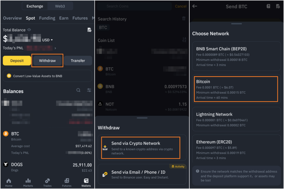Delete search history with trash icon

coord(184,18)
